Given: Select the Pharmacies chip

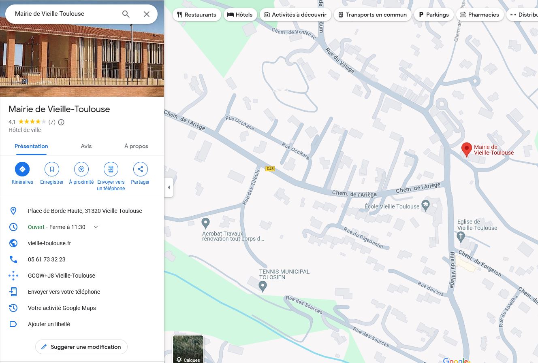Looking at the screenshot, I should pos(480,15).
